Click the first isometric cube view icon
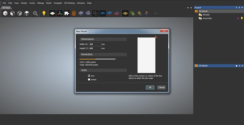 point(5,13)
